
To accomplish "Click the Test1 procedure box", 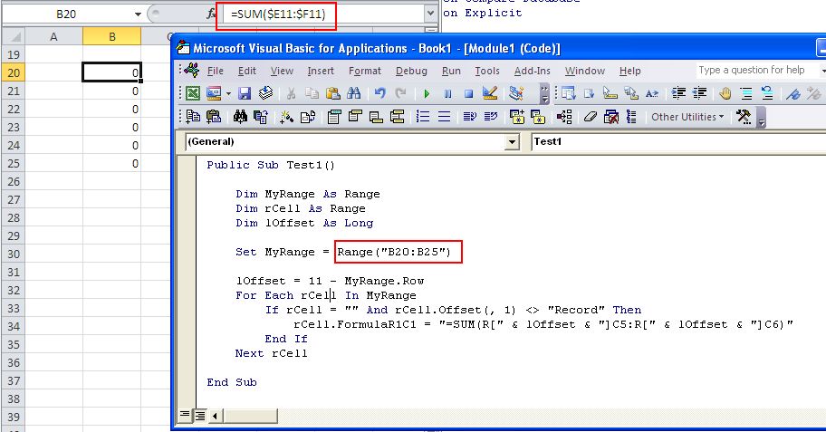I will tap(678, 141).
